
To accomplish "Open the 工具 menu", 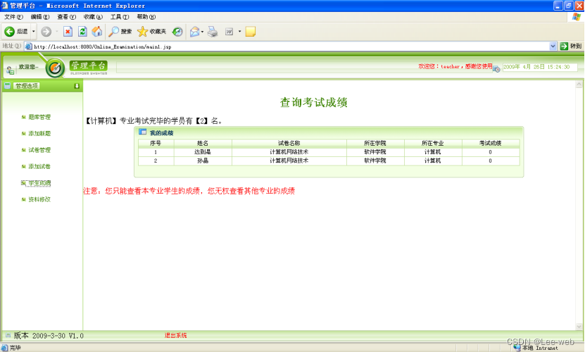I will point(120,17).
